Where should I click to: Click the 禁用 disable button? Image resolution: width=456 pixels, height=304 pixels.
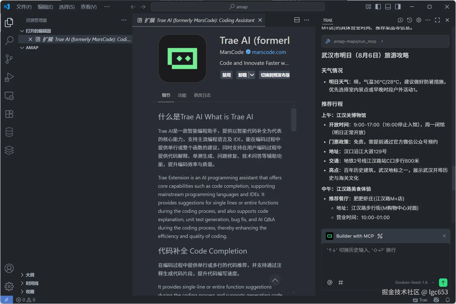pos(226,75)
